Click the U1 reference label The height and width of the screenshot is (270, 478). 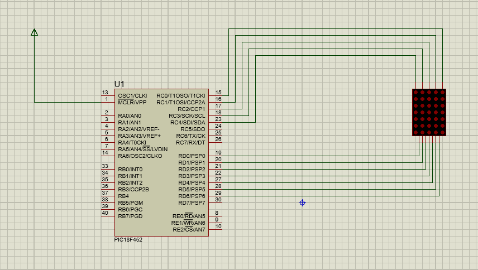coord(119,84)
